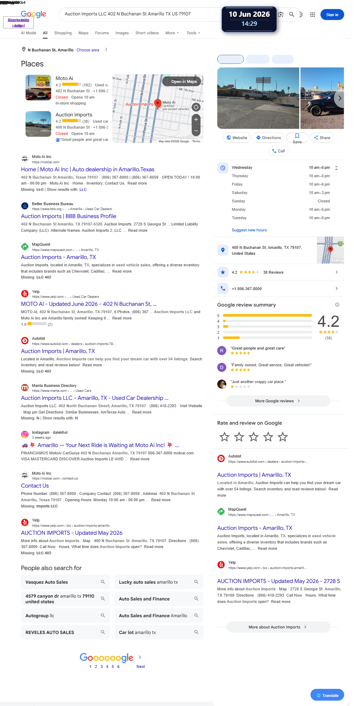
Task: Zoom out on the map
Action: tap(196, 131)
